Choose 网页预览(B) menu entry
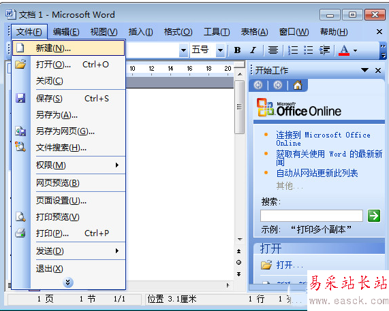This screenshot has height=311, width=389. (68, 183)
